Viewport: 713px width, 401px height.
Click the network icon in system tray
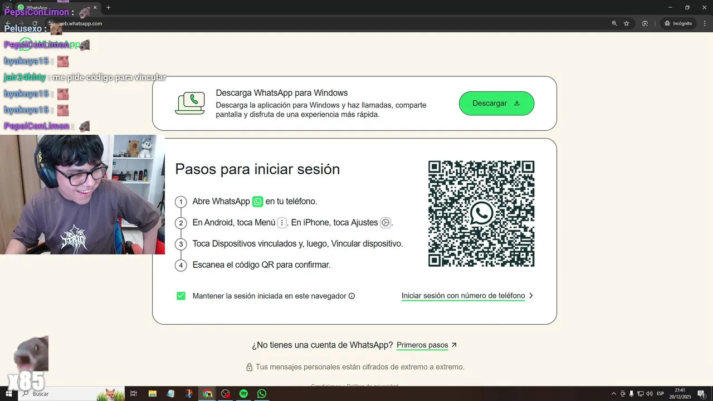click(x=641, y=394)
